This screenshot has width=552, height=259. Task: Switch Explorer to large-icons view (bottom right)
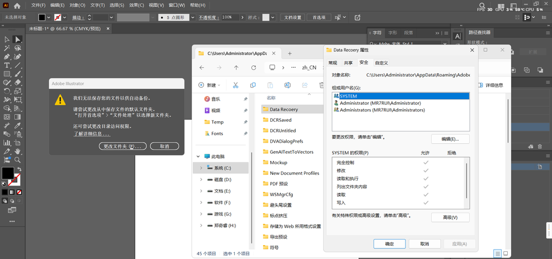click(506, 253)
